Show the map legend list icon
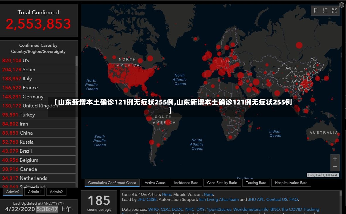Image resolution: width=346 pixels, height=214 pixels. coord(325,10)
